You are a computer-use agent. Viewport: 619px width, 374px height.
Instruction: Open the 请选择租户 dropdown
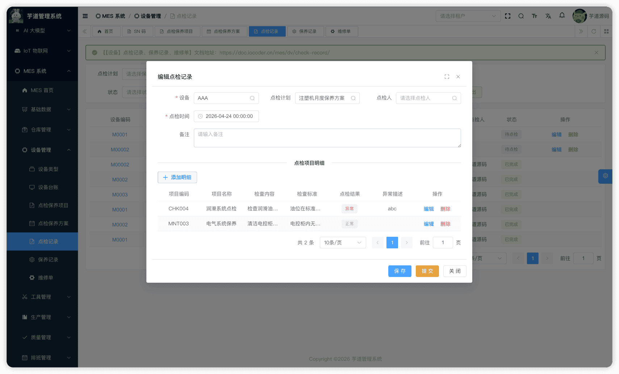468,16
